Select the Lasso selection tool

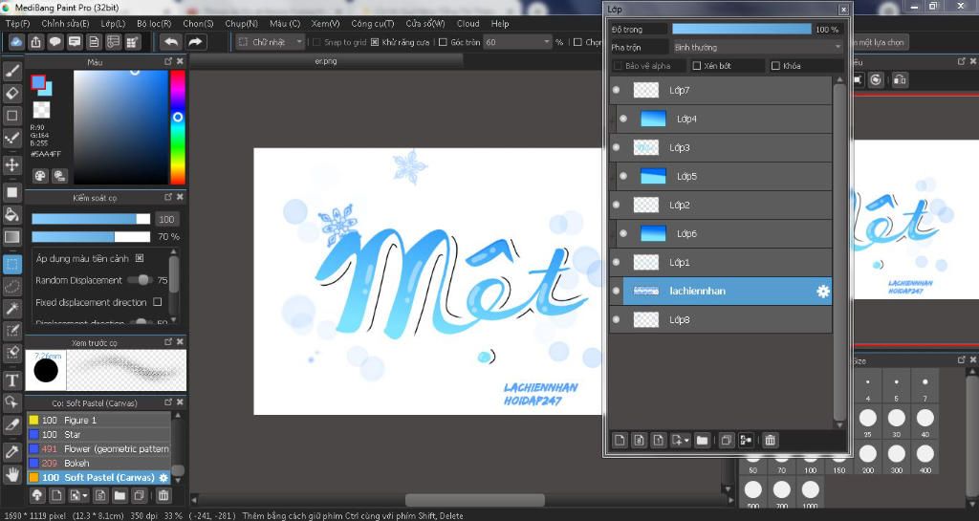(11, 287)
